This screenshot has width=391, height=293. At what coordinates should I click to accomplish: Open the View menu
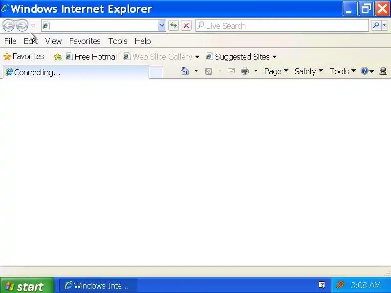53,41
